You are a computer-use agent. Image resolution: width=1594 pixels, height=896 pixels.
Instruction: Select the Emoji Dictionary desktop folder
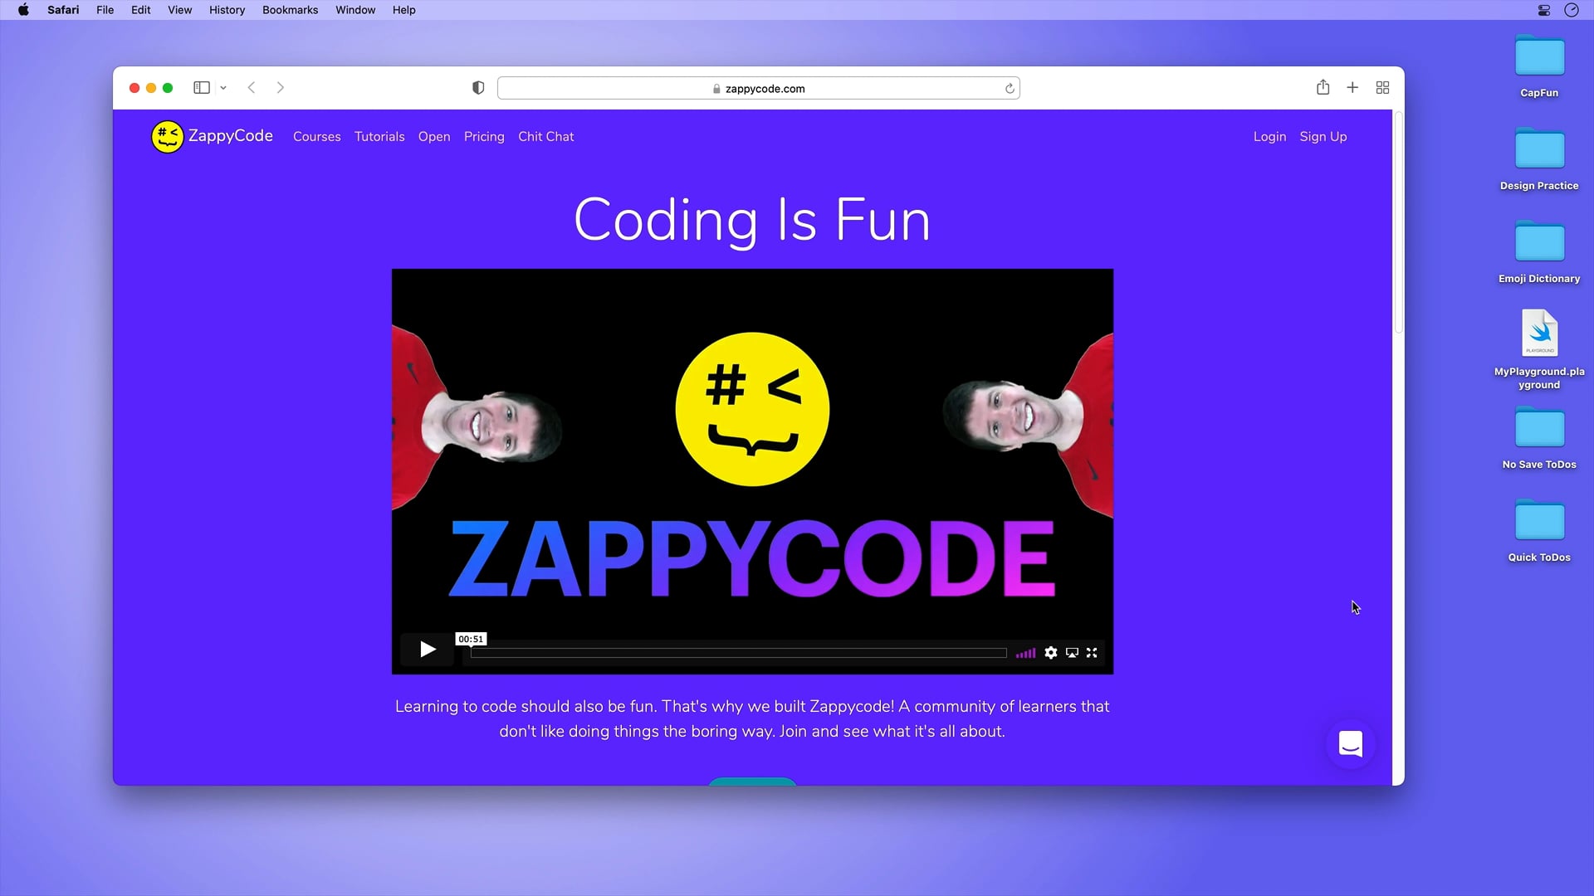[1539, 252]
